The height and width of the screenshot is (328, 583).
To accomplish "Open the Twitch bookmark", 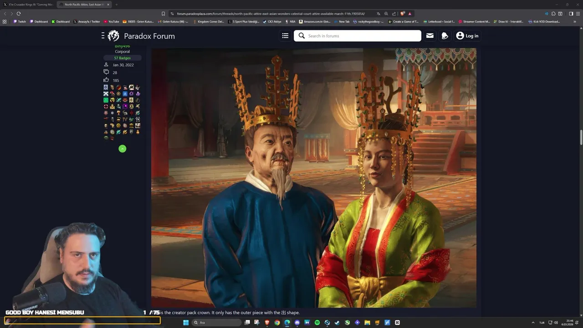I will 20,21.
